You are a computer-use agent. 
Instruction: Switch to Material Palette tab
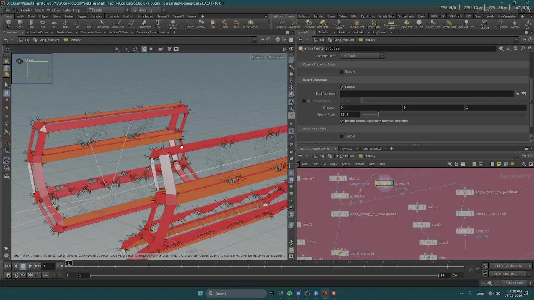371,148
